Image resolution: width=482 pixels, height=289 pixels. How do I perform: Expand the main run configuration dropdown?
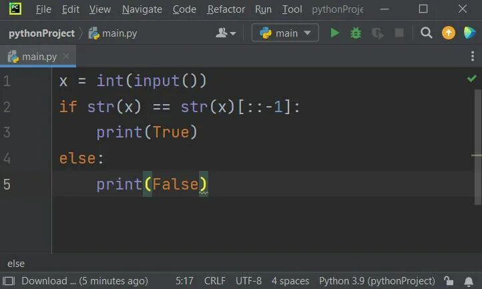tap(285, 33)
